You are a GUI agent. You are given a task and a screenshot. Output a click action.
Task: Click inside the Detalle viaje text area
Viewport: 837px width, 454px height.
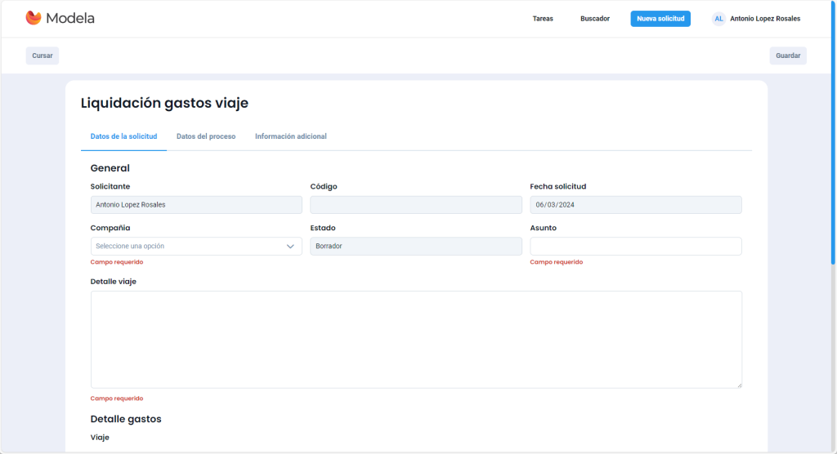(x=415, y=339)
